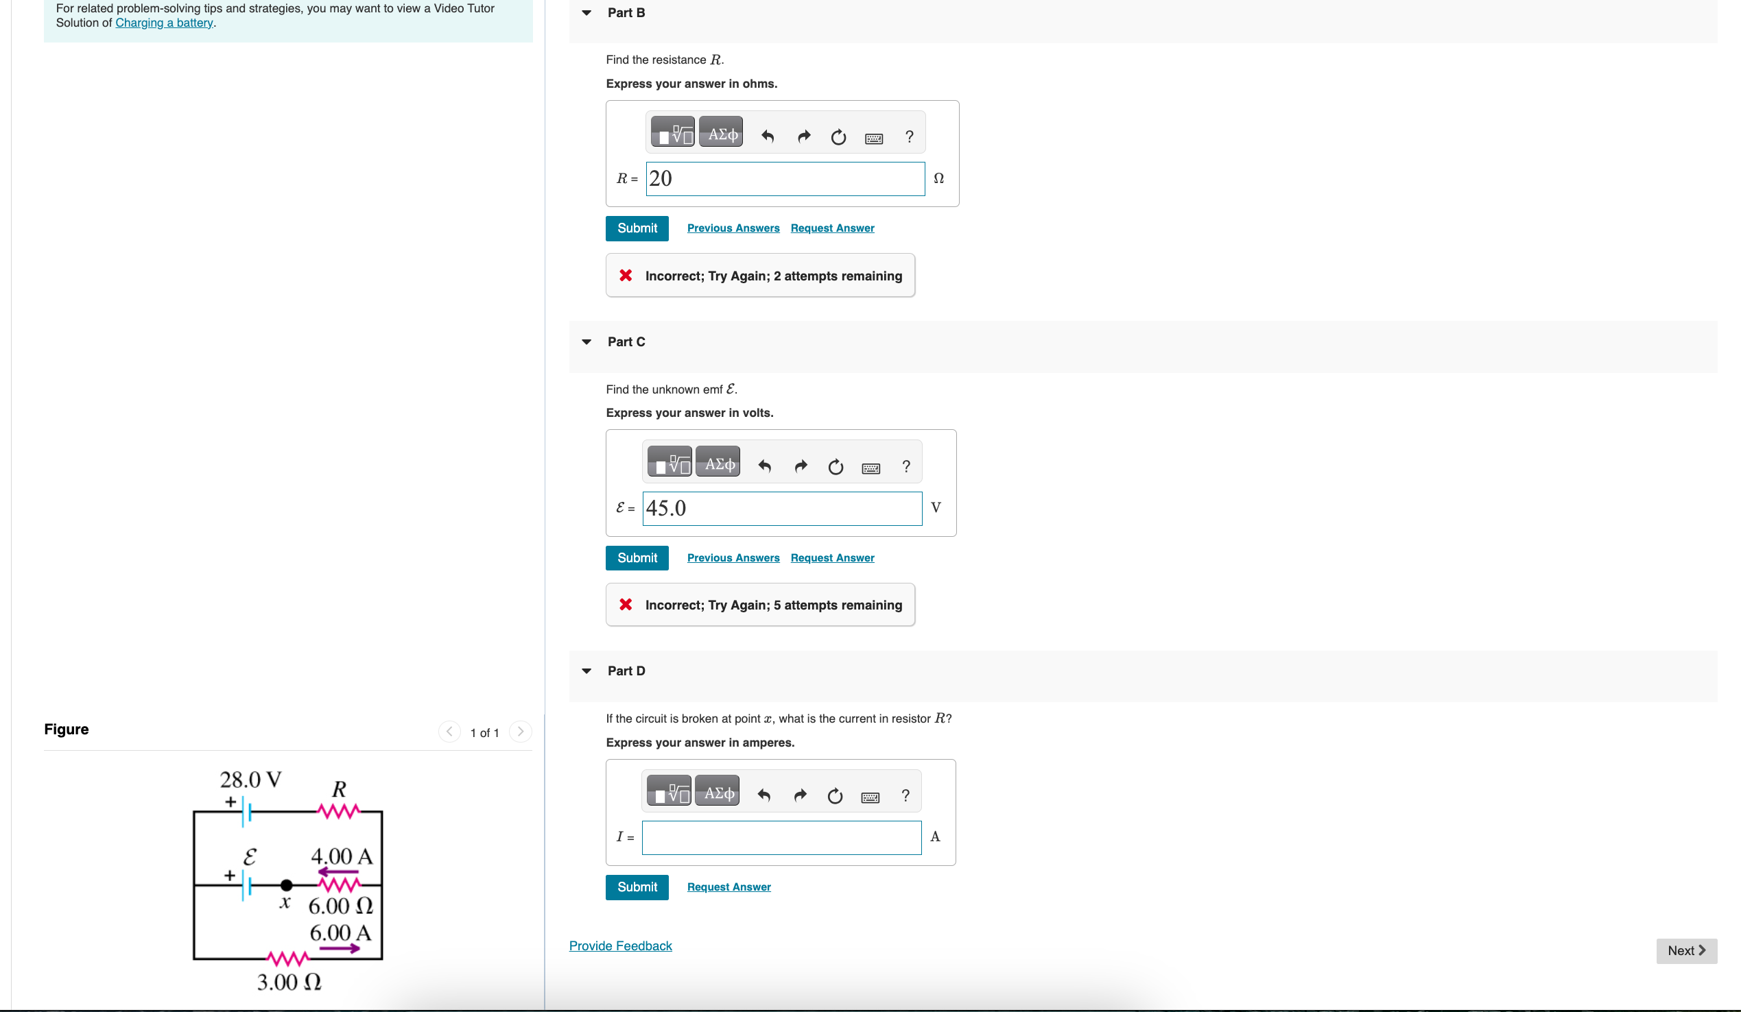Open keyboard shortcuts in Part C toolbar
This screenshot has height=1012, width=1741.
pyautogui.click(x=871, y=468)
